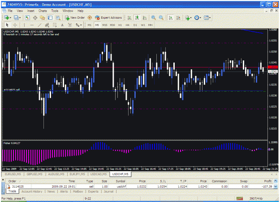Show the Market Watch window

pyautogui.click(x=27, y=17)
